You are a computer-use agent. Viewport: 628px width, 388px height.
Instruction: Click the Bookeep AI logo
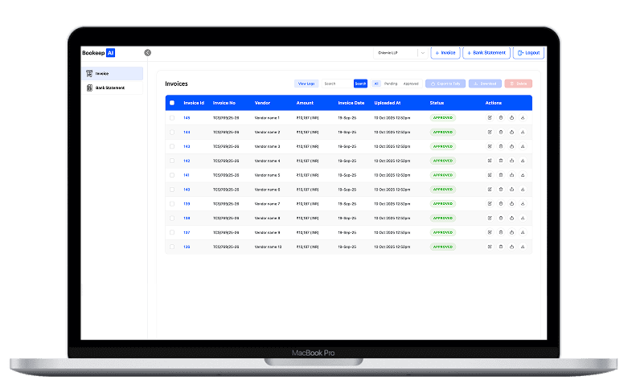[99, 53]
